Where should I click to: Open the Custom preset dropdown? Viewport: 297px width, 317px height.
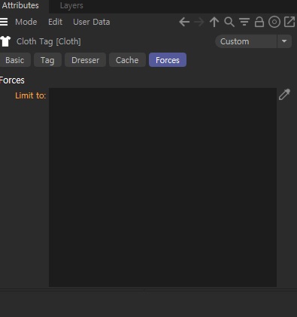(246, 41)
